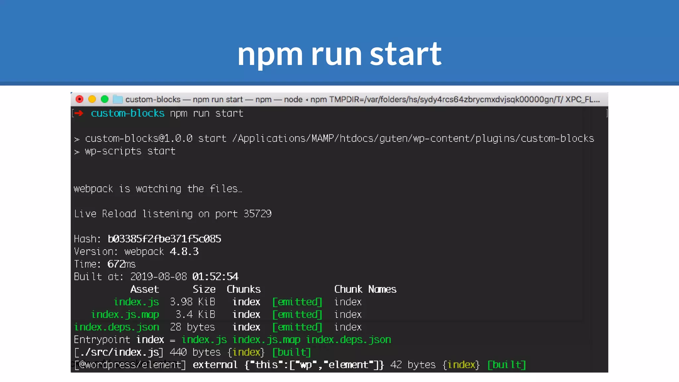Image resolution: width=679 pixels, height=382 pixels.
Task: Click index.deps.json in the asset column
Action: click(x=116, y=327)
